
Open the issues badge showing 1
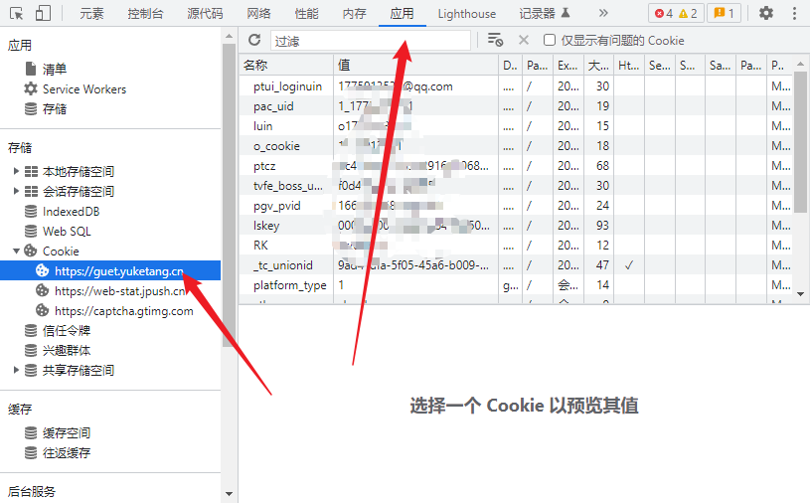(x=724, y=14)
